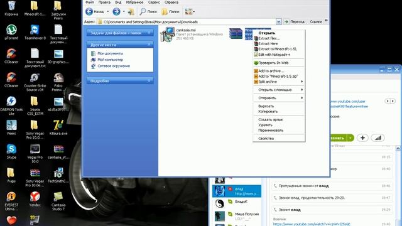Image resolution: width=402 pixels, height=226 pixels.
Task: Choose Edit with Notepad++
Action: click(x=279, y=55)
